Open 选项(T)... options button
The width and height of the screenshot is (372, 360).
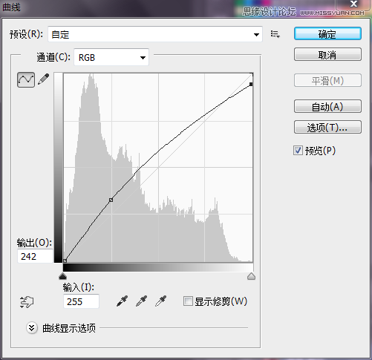click(x=327, y=127)
